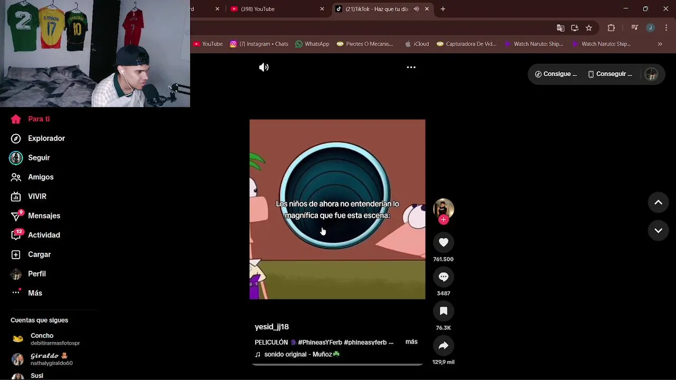The image size is (676, 380).
Task: Click the Amigos people icon
Action: point(16,177)
